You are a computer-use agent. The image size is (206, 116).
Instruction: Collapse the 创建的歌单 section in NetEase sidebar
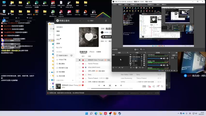coord(60,80)
